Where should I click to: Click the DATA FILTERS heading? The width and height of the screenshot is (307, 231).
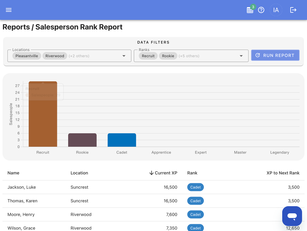[153, 42]
